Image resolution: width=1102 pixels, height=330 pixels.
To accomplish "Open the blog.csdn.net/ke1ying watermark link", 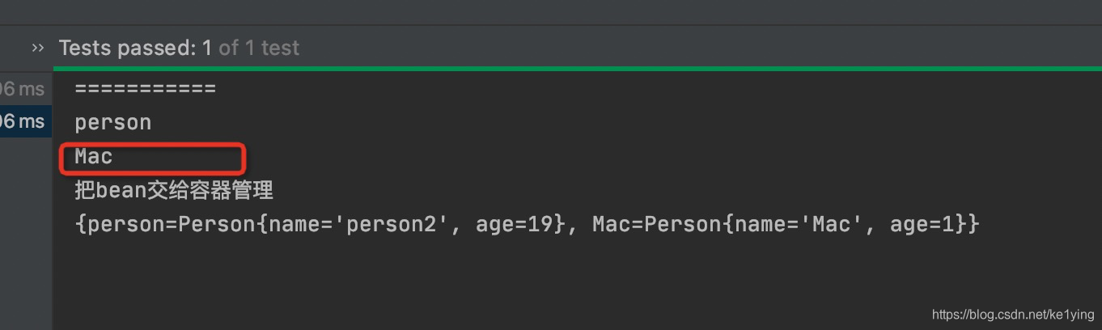I will coord(1013,315).
